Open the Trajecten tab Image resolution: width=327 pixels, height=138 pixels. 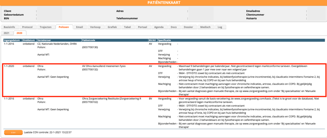pyautogui.click(x=46, y=27)
